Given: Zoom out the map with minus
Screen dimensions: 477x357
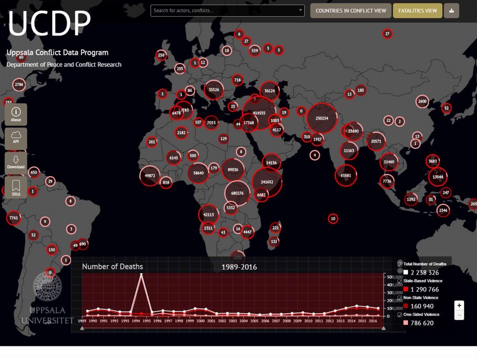Looking at the screenshot, I should click(x=459, y=316).
